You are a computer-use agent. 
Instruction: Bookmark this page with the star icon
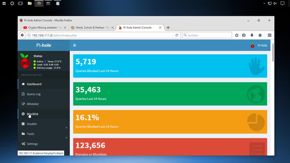[237, 35]
